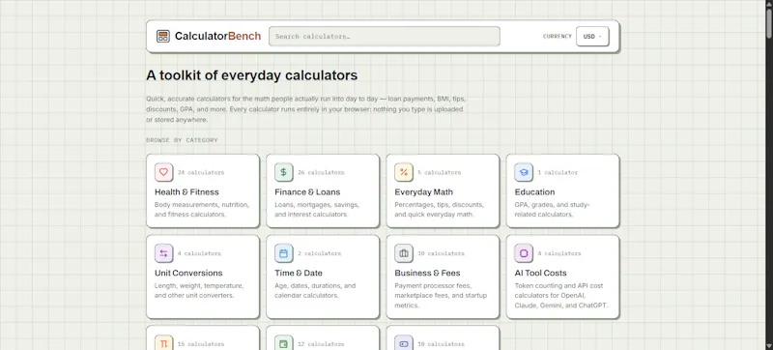The image size is (773, 350).
Task: Click the Unit Conversions description about length, weight
Action: pos(199,290)
